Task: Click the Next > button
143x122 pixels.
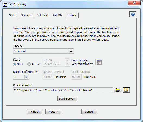Action: (53, 112)
